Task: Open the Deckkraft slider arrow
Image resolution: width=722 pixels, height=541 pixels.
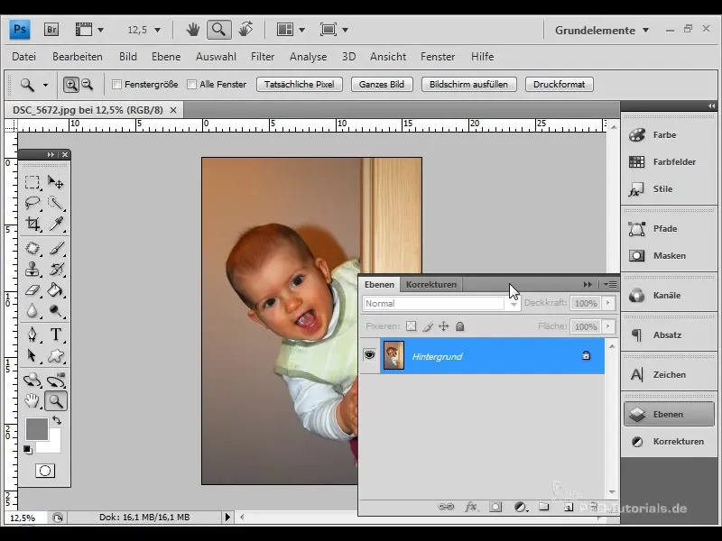Action: pos(607,303)
